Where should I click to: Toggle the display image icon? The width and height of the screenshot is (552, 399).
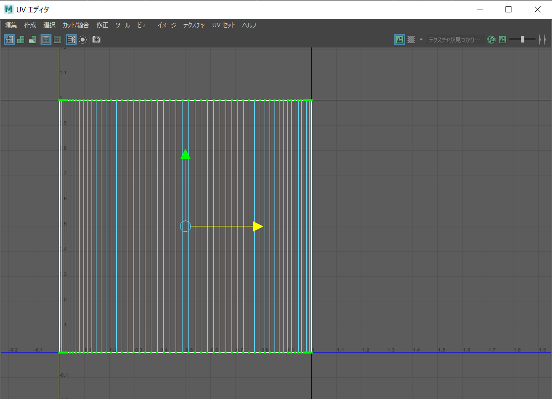tap(400, 40)
